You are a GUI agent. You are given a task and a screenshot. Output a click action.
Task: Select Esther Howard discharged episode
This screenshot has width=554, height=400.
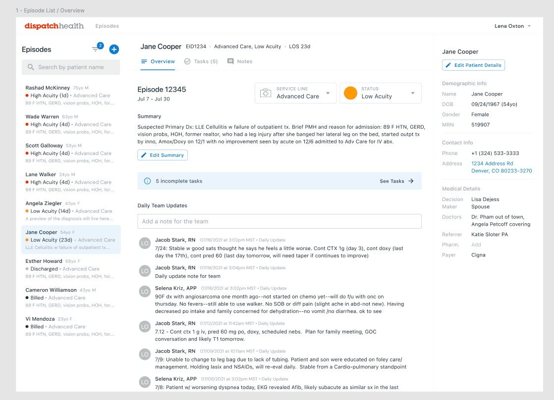click(71, 269)
